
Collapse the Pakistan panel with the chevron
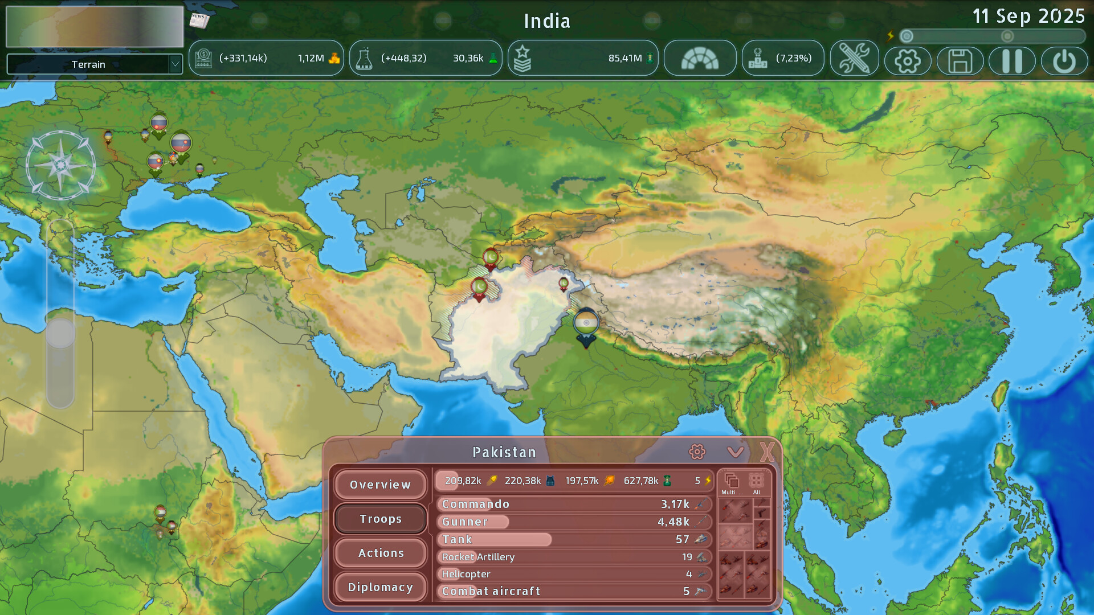(736, 452)
